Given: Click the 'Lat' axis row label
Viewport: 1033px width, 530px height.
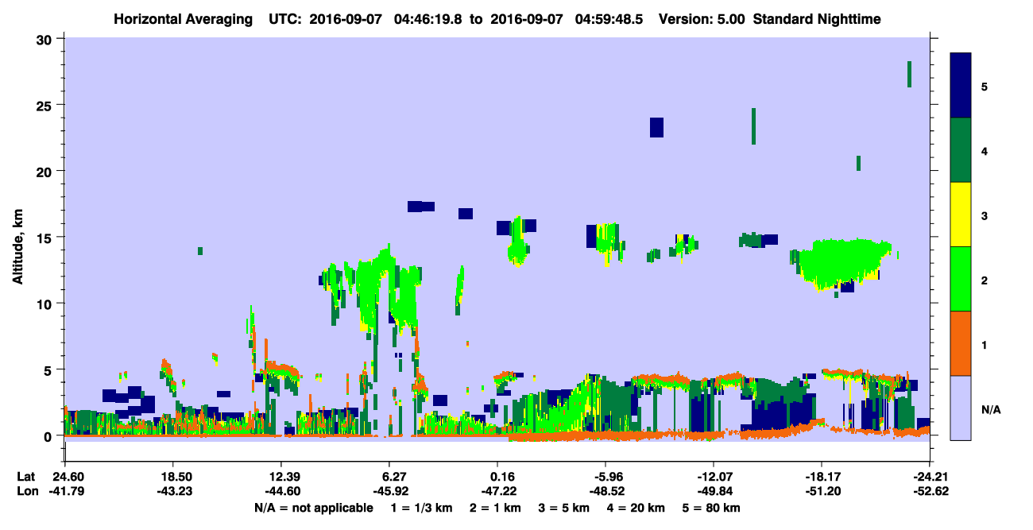Looking at the screenshot, I should click(x=26, y=477).
